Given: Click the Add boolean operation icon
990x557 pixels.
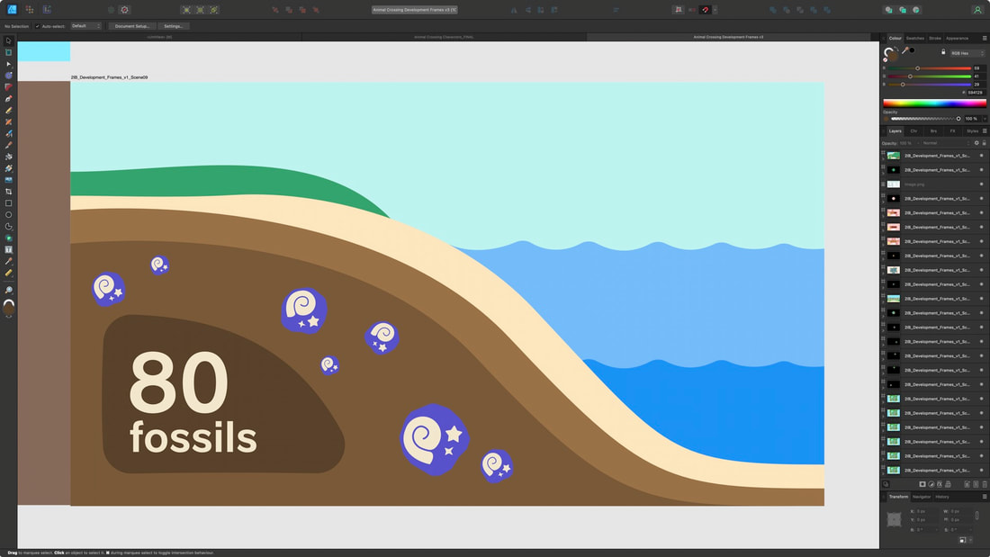Looking at the screenshot, I should tap(773, 10).
